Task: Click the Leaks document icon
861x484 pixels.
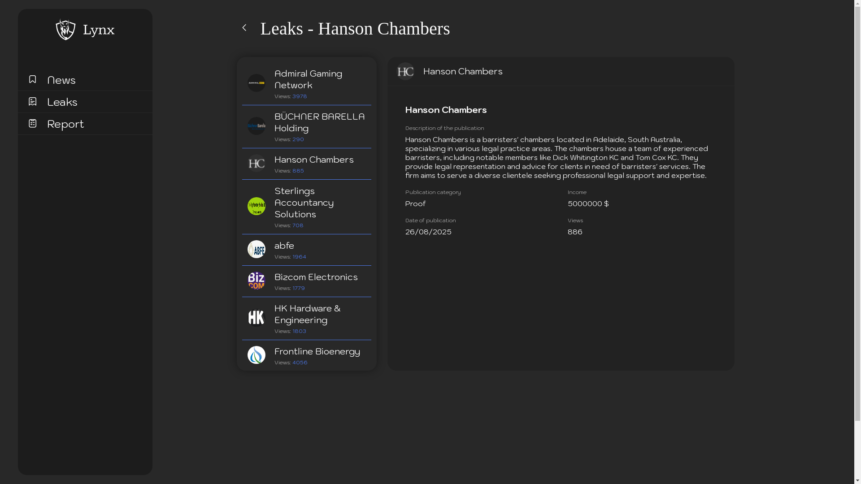Action: coord(32,102)
